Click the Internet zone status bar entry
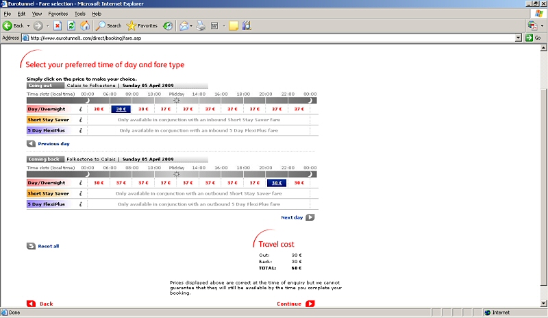Image resolution: width=548 pixels, height=318 pixels. pos(497,313)
